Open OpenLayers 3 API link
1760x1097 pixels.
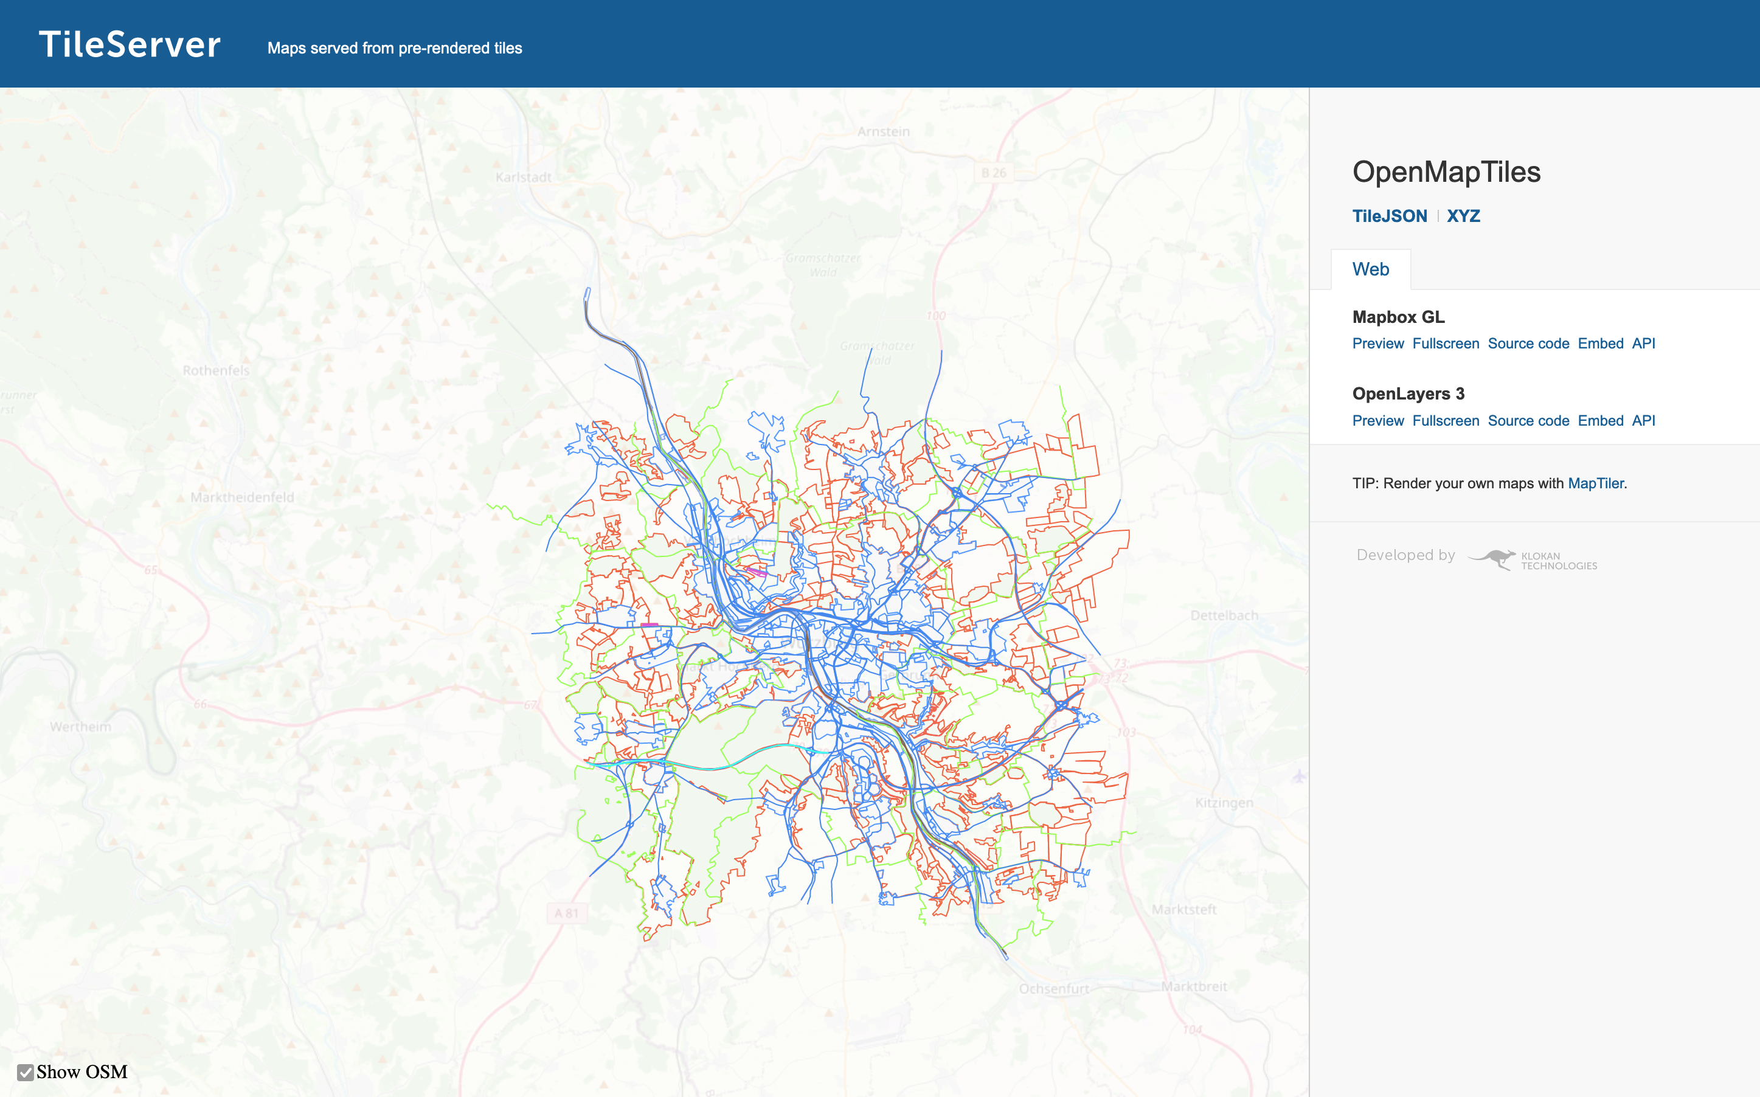[x=1643, y=421]
